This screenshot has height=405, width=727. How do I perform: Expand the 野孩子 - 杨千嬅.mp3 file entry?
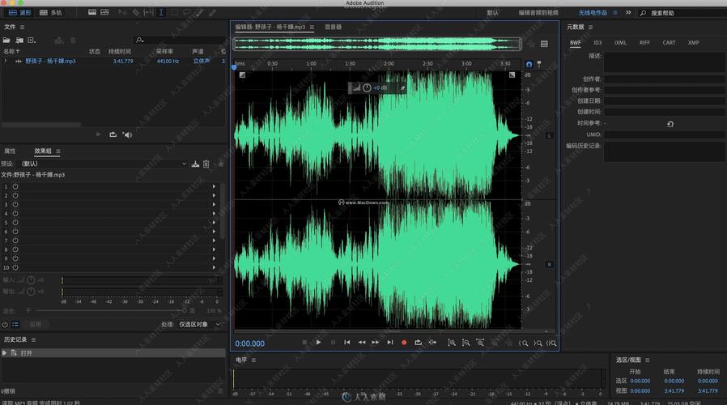[x=5, y=61]
